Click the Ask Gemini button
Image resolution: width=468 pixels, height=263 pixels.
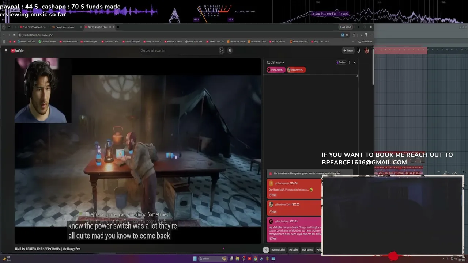[345, 27]
